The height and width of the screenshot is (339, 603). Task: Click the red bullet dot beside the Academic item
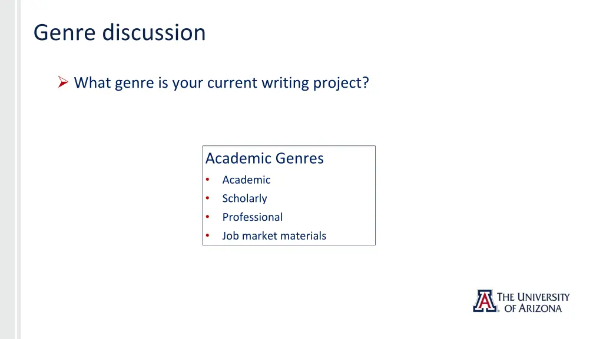click(x=208, y=180)
